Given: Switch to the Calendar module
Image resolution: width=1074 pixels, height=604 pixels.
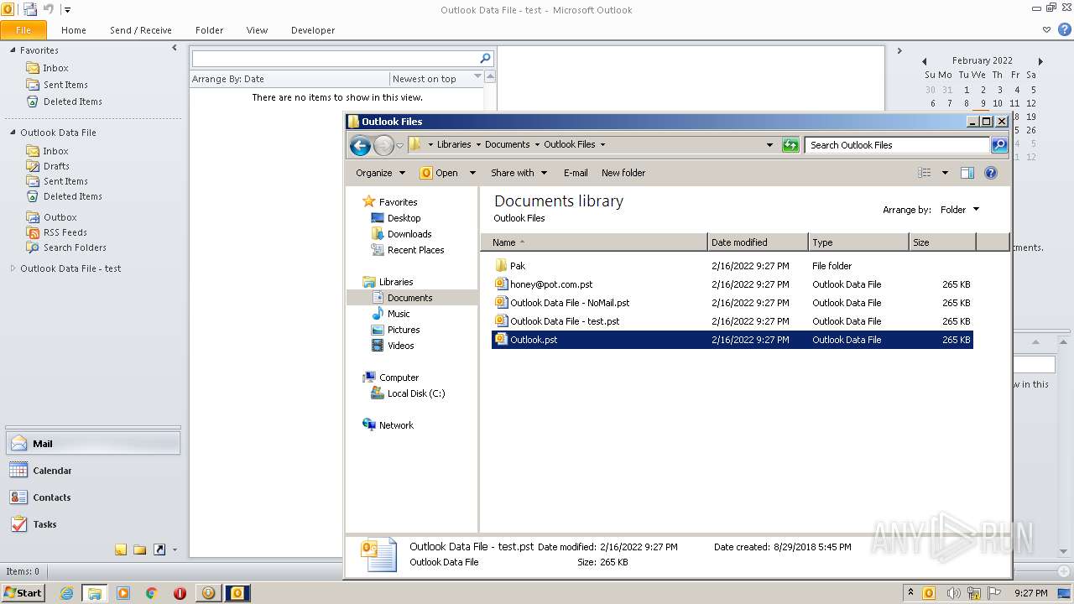Looking at the screenshot, I should pyautogui.click(x=93, y=471).
